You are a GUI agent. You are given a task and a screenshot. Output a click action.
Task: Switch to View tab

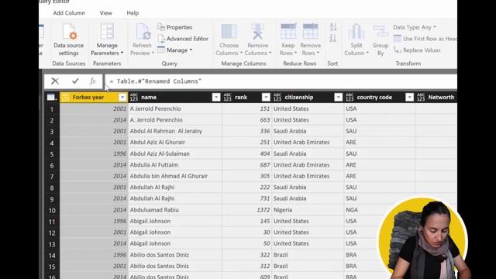click(x=105, y=13)
